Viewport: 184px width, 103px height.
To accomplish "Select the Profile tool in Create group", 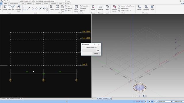I will point(5,8).
